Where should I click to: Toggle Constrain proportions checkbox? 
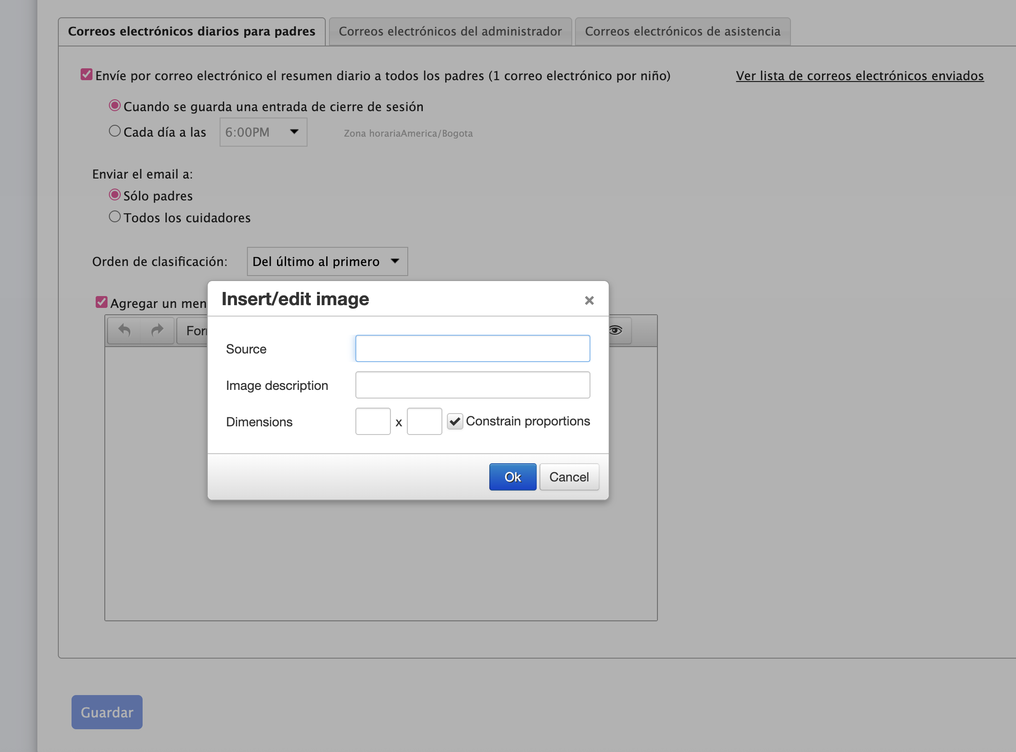coord(455,421)
